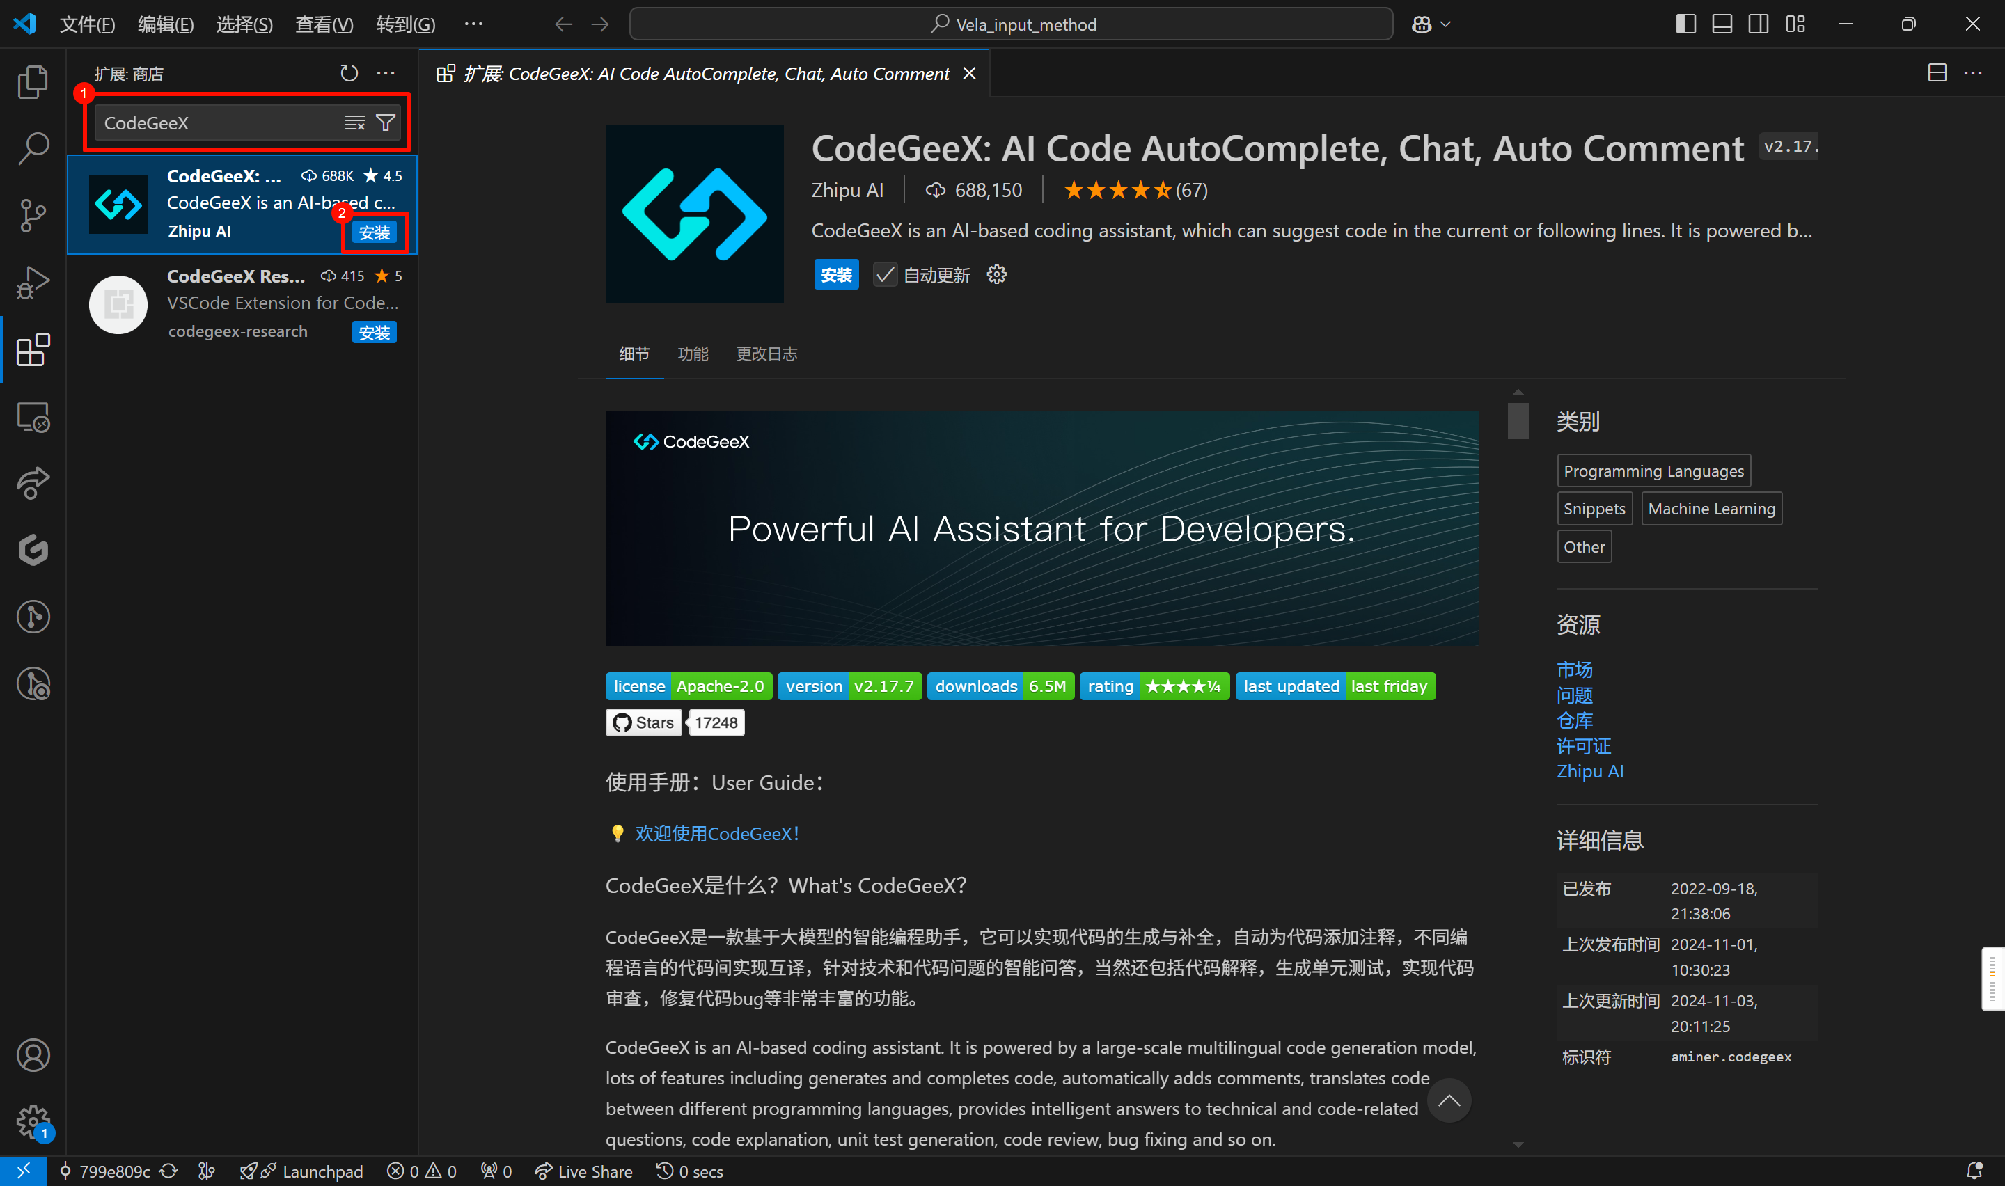This screenshot has height=1186, width=2005.
Task: Select the Programming Languages category tag
Action: point(1653,471)
